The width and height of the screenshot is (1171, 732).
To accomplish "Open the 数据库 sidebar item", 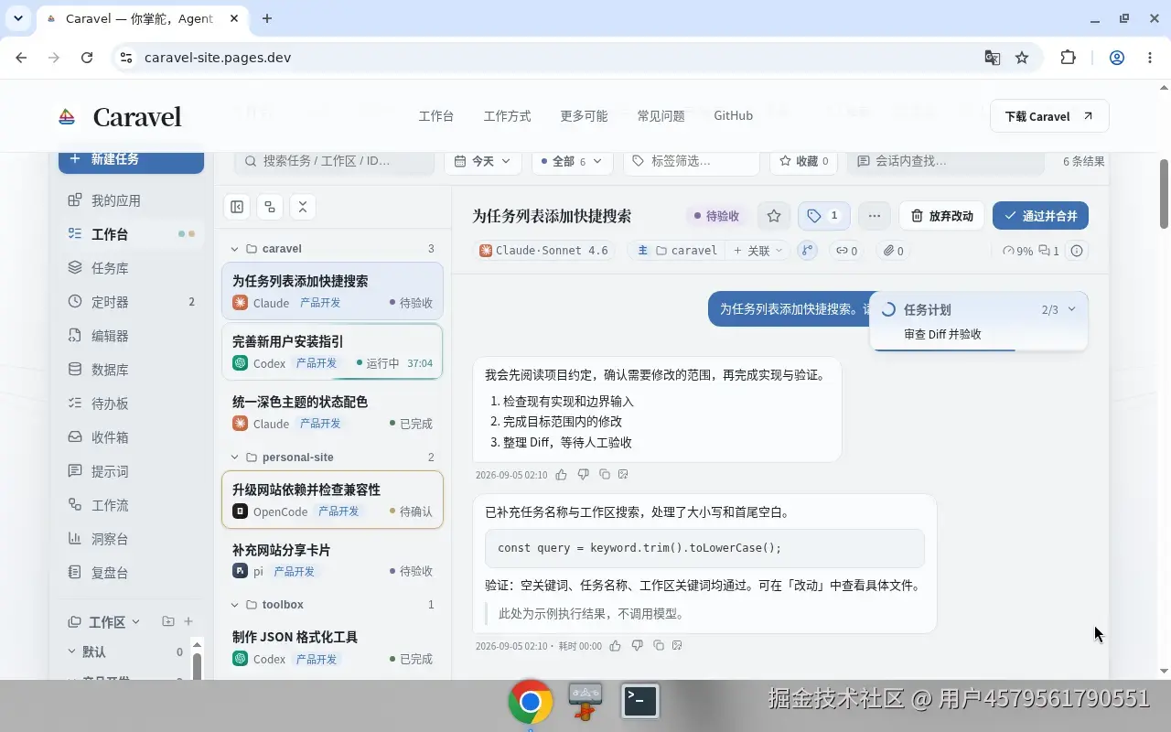I will point(131,370).
